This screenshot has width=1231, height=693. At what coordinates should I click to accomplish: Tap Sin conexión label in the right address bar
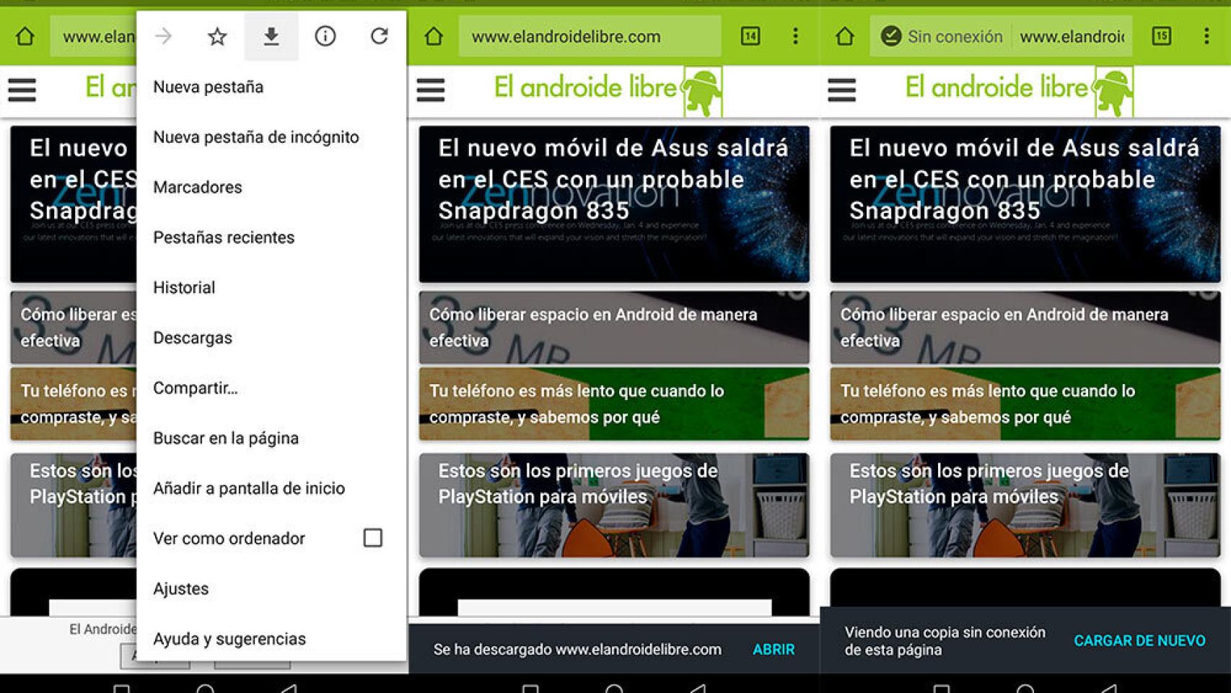(x=955, y=36)
